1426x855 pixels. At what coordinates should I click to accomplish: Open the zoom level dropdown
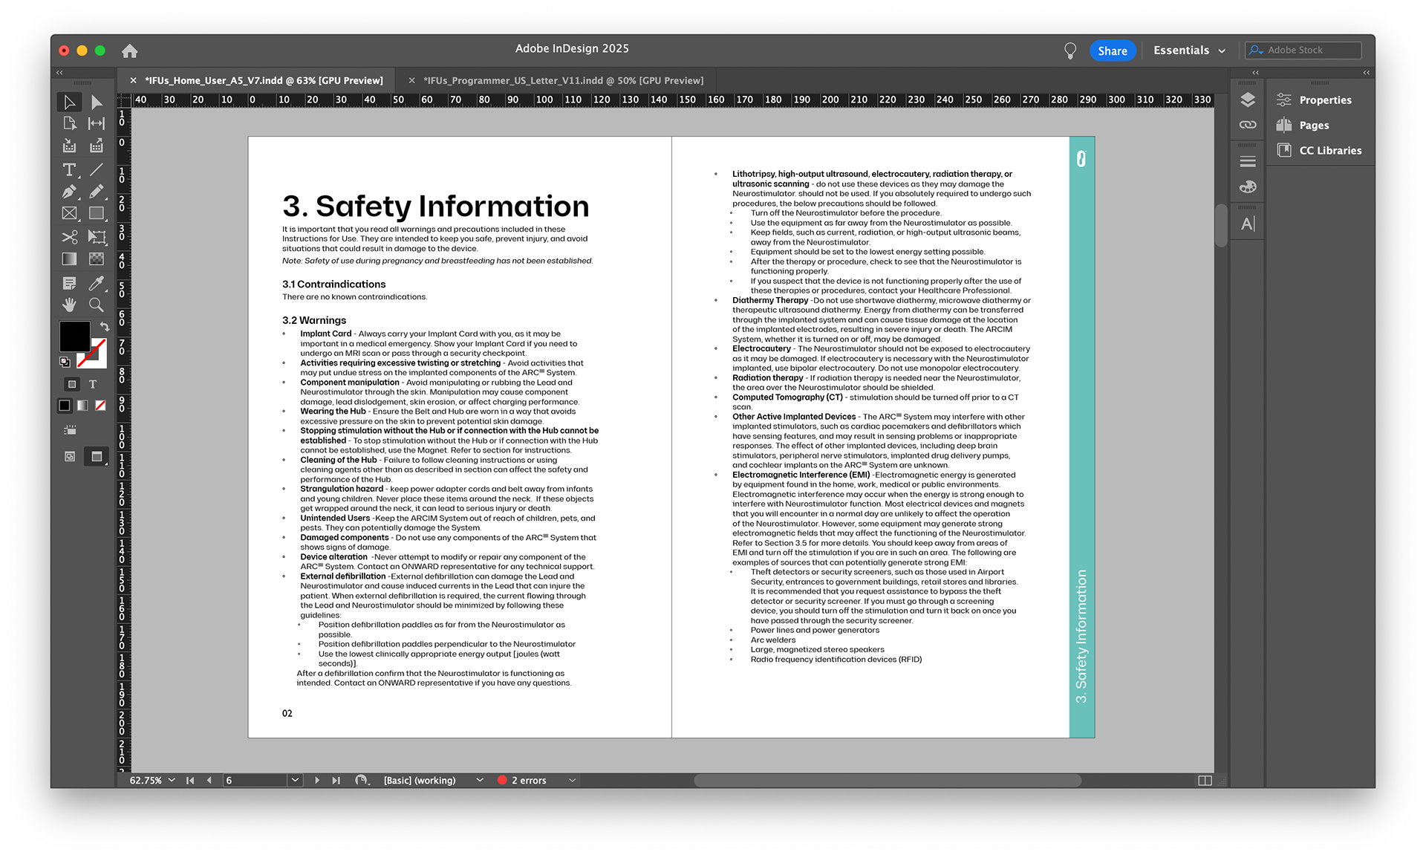tap(172, 780)
